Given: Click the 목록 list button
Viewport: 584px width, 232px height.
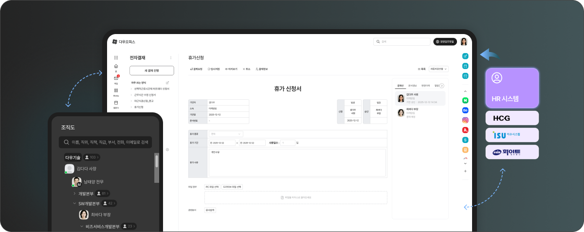Looking at the screenshot, I should tap(421, 69).
